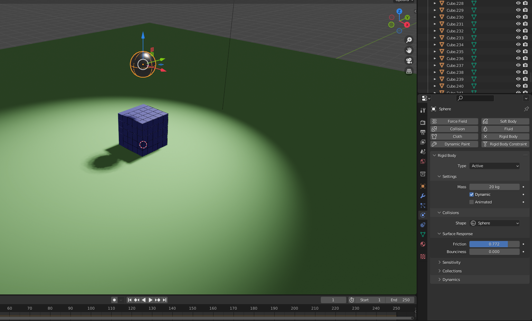
Task: Hide Cube.233 using its eye icon
Action: [518, 38]
